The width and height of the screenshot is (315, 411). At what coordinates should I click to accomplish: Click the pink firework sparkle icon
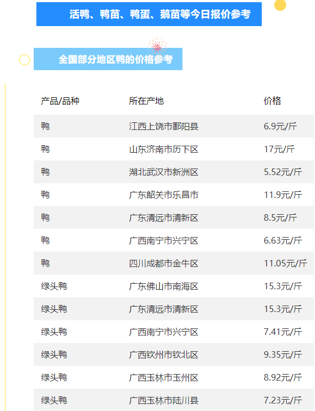pos(157,46)
